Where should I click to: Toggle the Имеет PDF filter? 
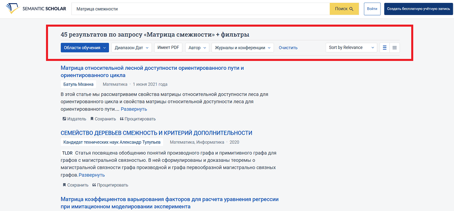pyautogui.click(x=168, y=48)
